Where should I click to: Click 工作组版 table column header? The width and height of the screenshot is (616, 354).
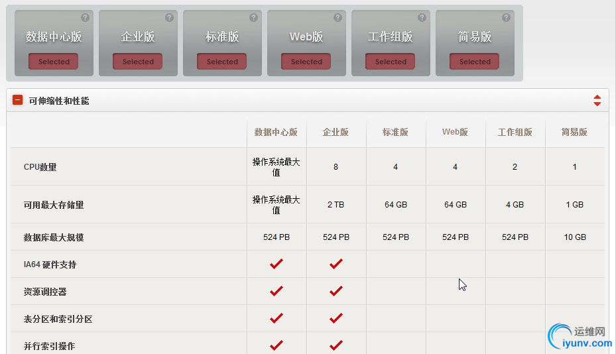pos(515,133)
